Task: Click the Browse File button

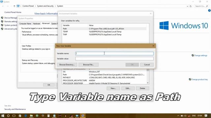Action: click(89, 65)
